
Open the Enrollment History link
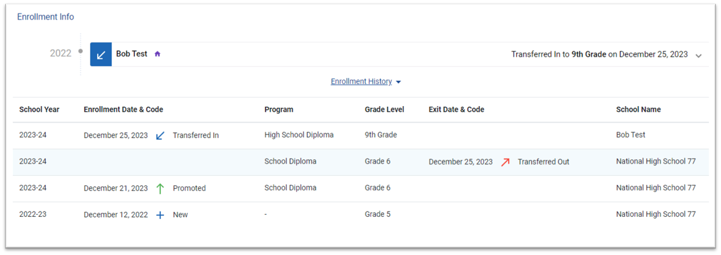[x=361, y=82]
